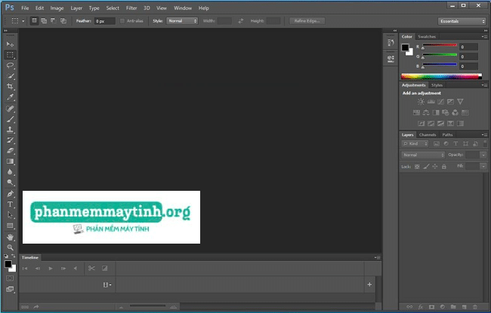The width and height of the screenshot is (491, 313).
Task: Select the Horizontal Type tool
Action: click(x=11, y=204)
